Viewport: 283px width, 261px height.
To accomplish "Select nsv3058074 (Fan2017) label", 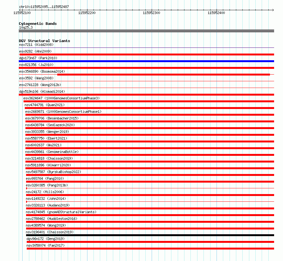I will click(x=45, y=245).
